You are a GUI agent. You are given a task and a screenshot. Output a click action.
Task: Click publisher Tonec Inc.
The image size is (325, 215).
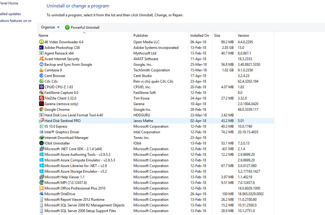(x=141, y=138)
